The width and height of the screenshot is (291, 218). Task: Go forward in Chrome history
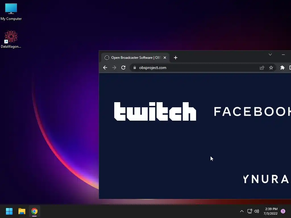[114, 68]
